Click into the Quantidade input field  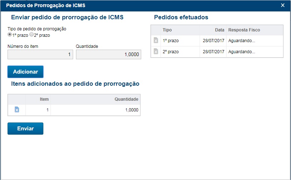click(109, 54)
